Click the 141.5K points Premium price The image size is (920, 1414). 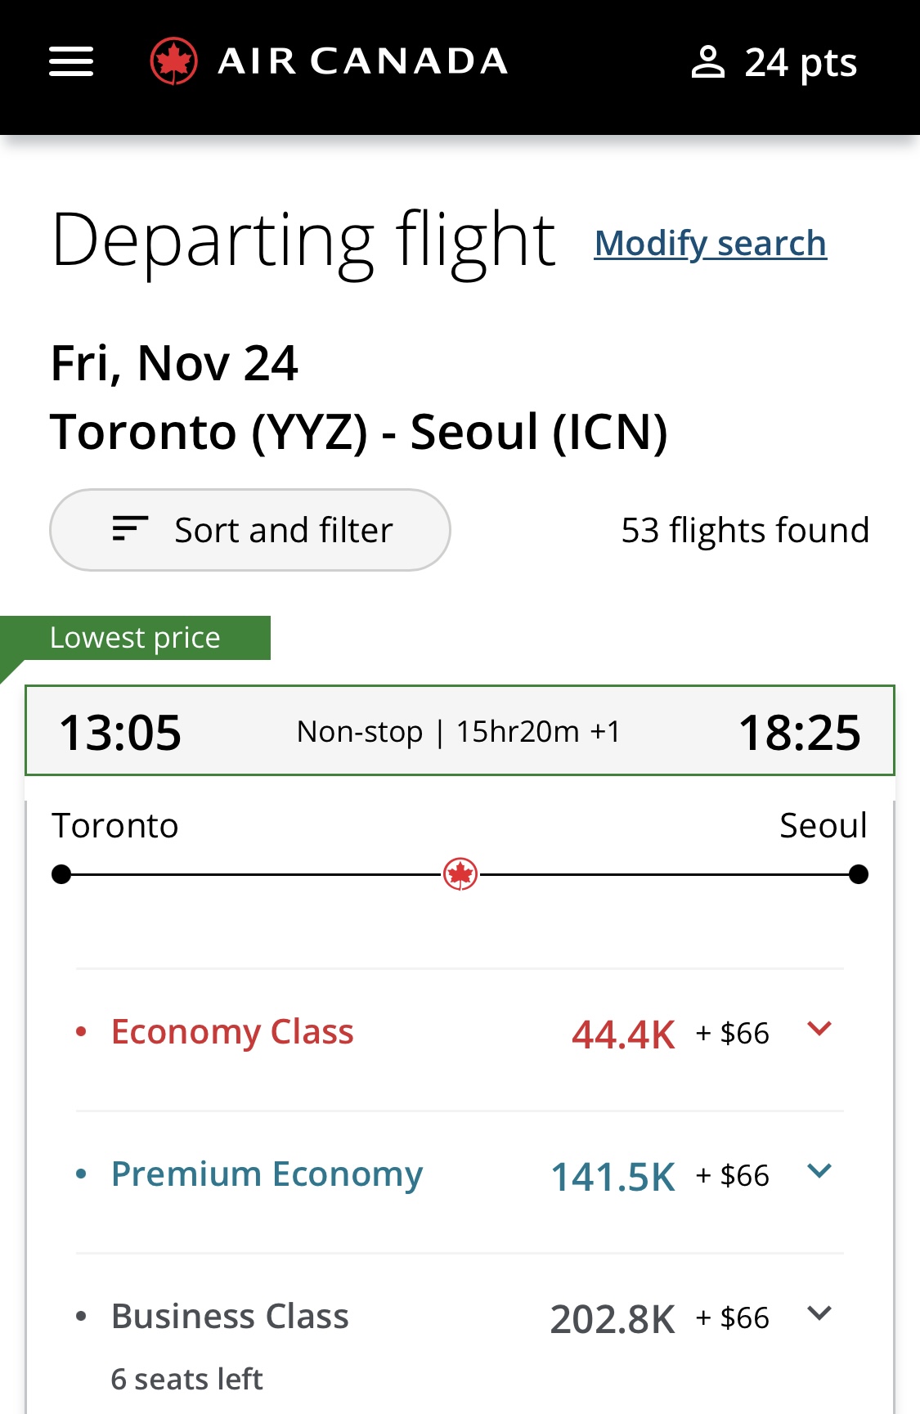click(613, 1177)
